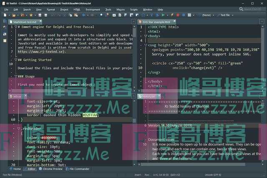
Task: Click the red Record macro icon
Action: [178, 15]
